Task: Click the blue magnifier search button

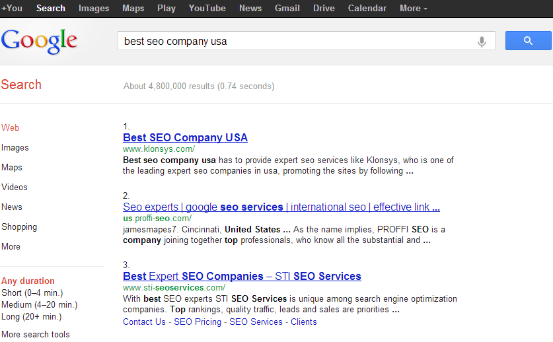Action: point(528,40)
